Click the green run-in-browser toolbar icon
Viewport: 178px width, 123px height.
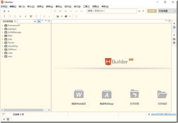[58, 16]
